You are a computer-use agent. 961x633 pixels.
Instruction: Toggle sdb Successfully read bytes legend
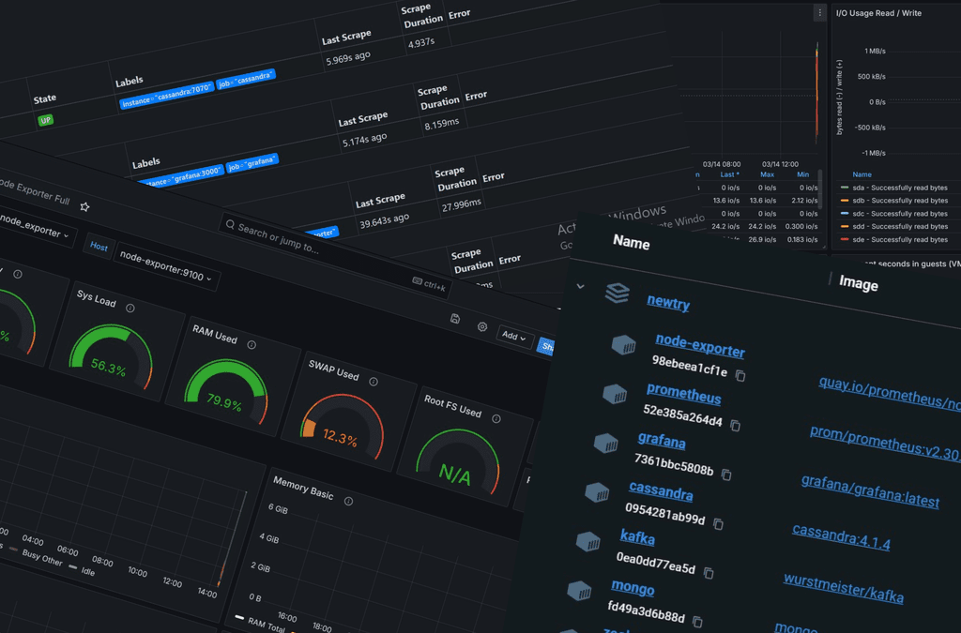coord(894,201)
